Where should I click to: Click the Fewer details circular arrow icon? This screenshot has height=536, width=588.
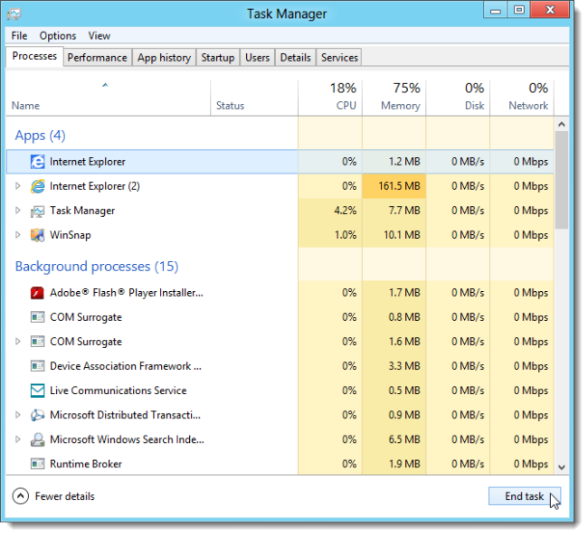tap(20, 496)
